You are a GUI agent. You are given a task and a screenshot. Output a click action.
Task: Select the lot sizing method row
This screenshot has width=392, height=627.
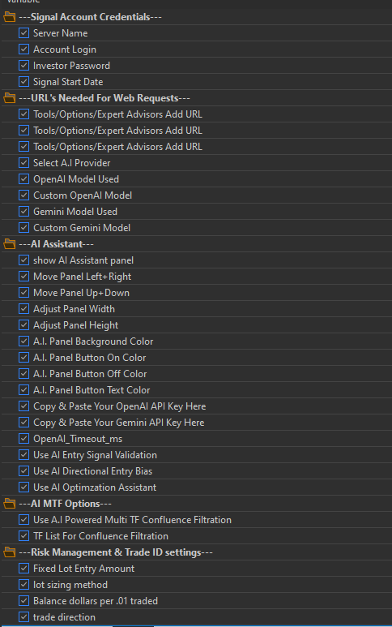pyautogui.click(x=197, y=585)
